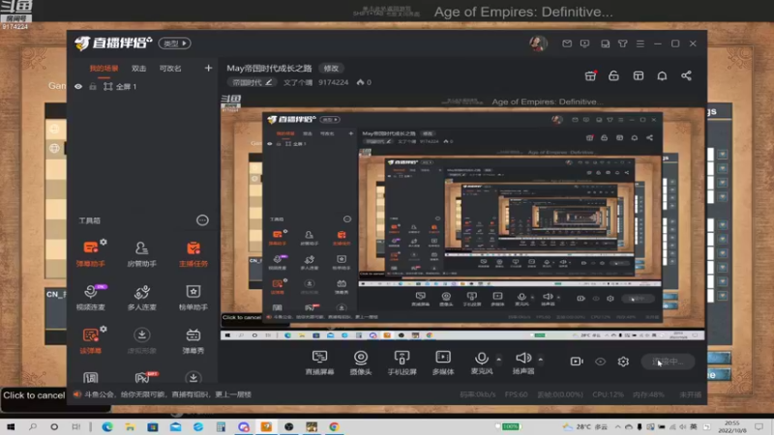
Task: Click the CPU:12% status readout
Action: click(x=608, y=394)
